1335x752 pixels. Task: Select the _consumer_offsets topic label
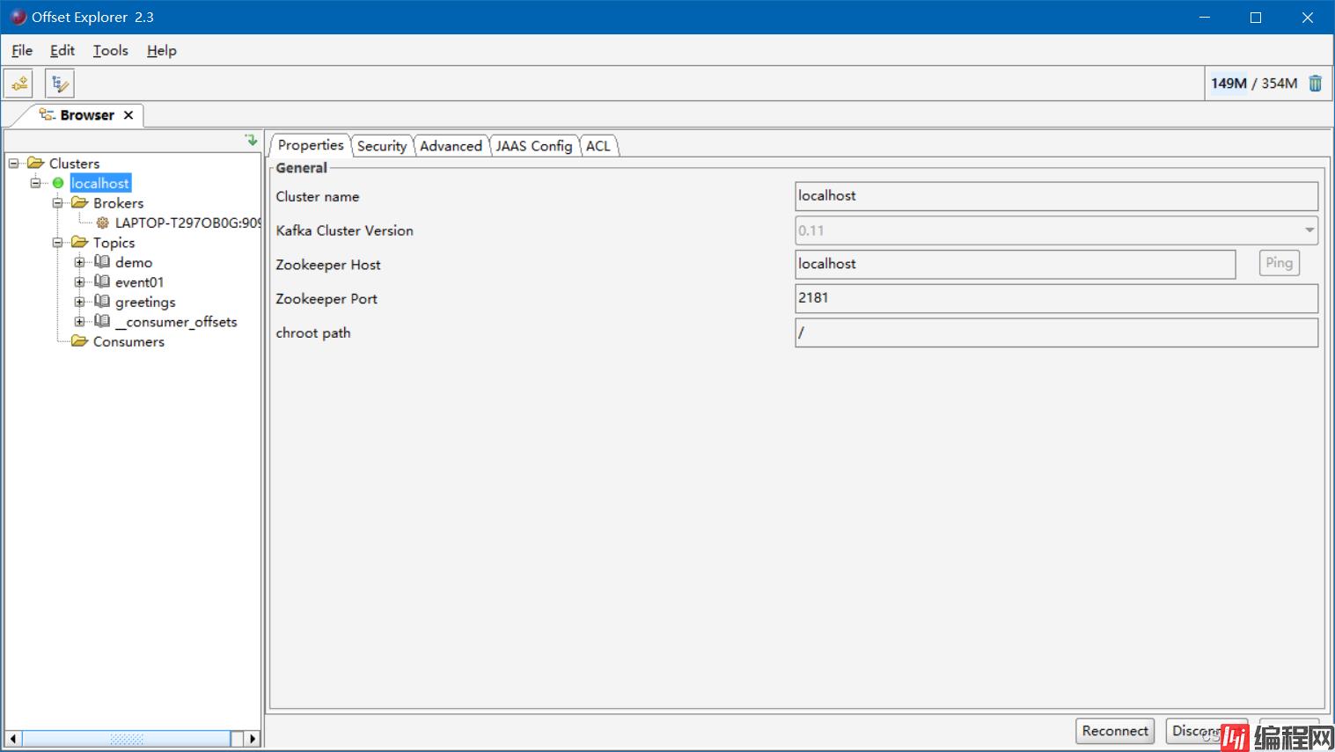click(176, 322)
